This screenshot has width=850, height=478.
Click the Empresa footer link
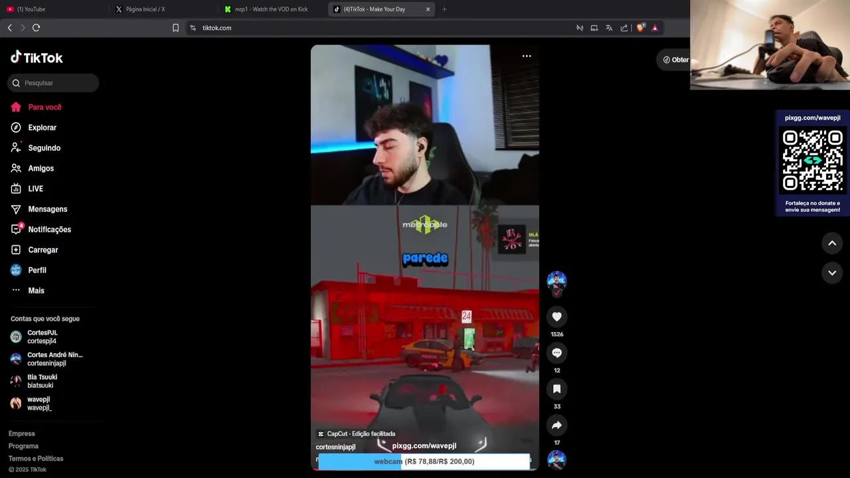coord(21,434)
